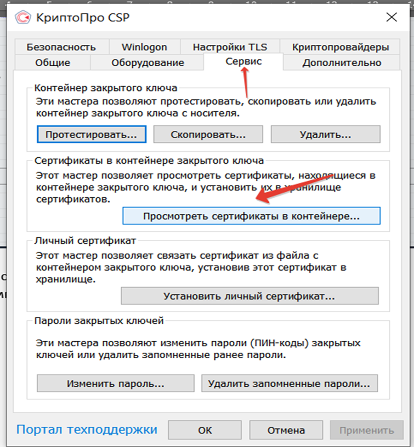Switch to the Безопасность tab
Viewport: 414px width, 447px height.
pos(61,47)
